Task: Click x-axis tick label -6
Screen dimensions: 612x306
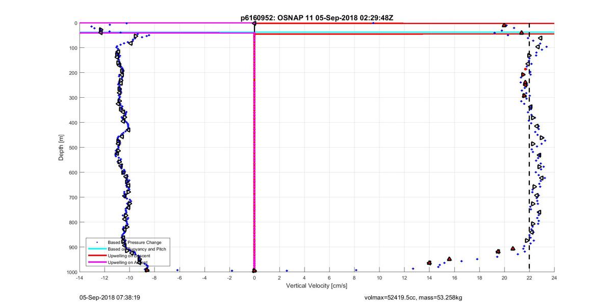Action: coord(180,277)
